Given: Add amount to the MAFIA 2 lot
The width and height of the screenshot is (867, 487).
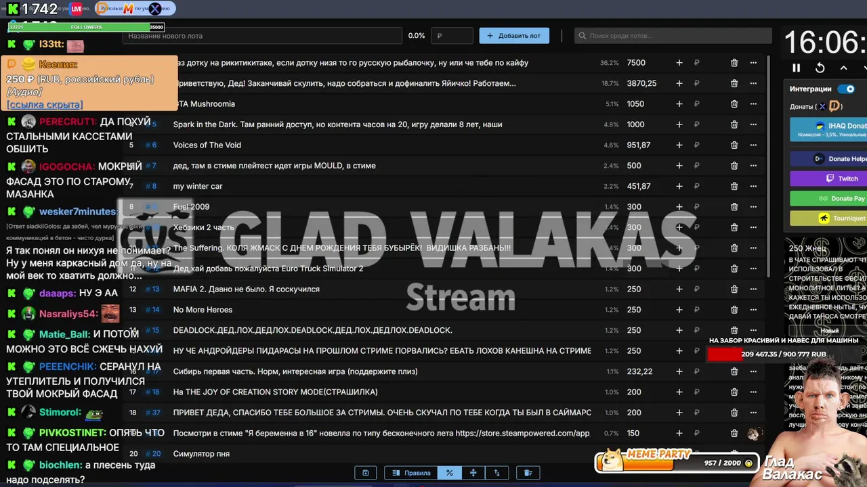Looking at the screenshot, I should [679, 289].
